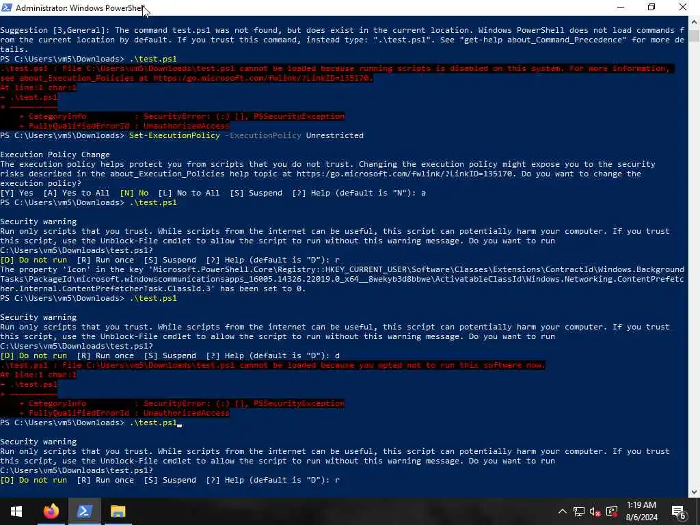Click the 'Administrator: Windows PowerShell' title text
The width and height of the screenshot is (700, 525).
80,8
